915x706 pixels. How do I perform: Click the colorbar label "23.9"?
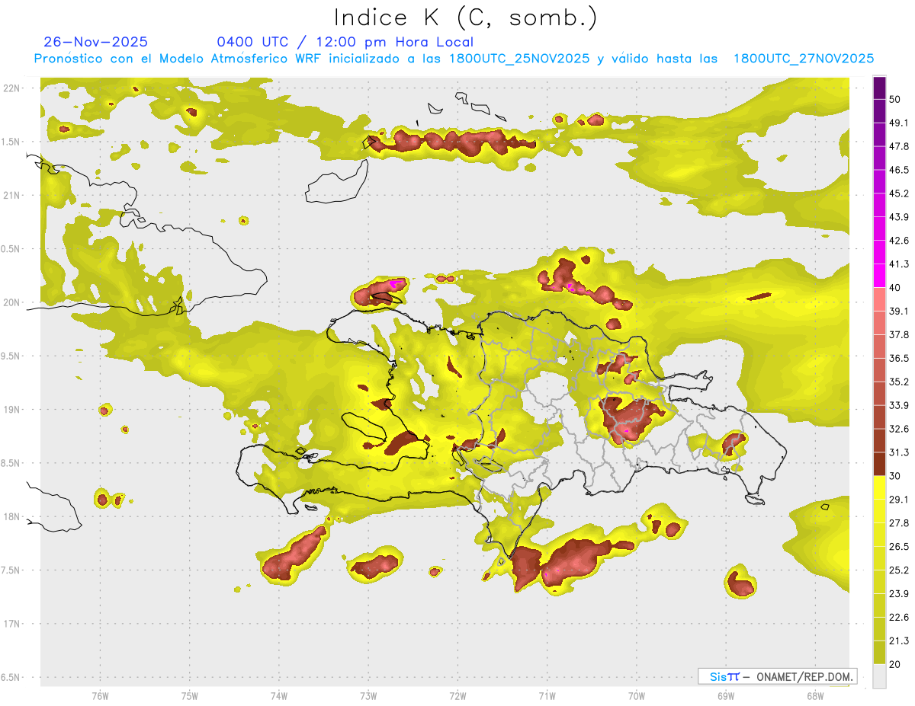(899, 593)
